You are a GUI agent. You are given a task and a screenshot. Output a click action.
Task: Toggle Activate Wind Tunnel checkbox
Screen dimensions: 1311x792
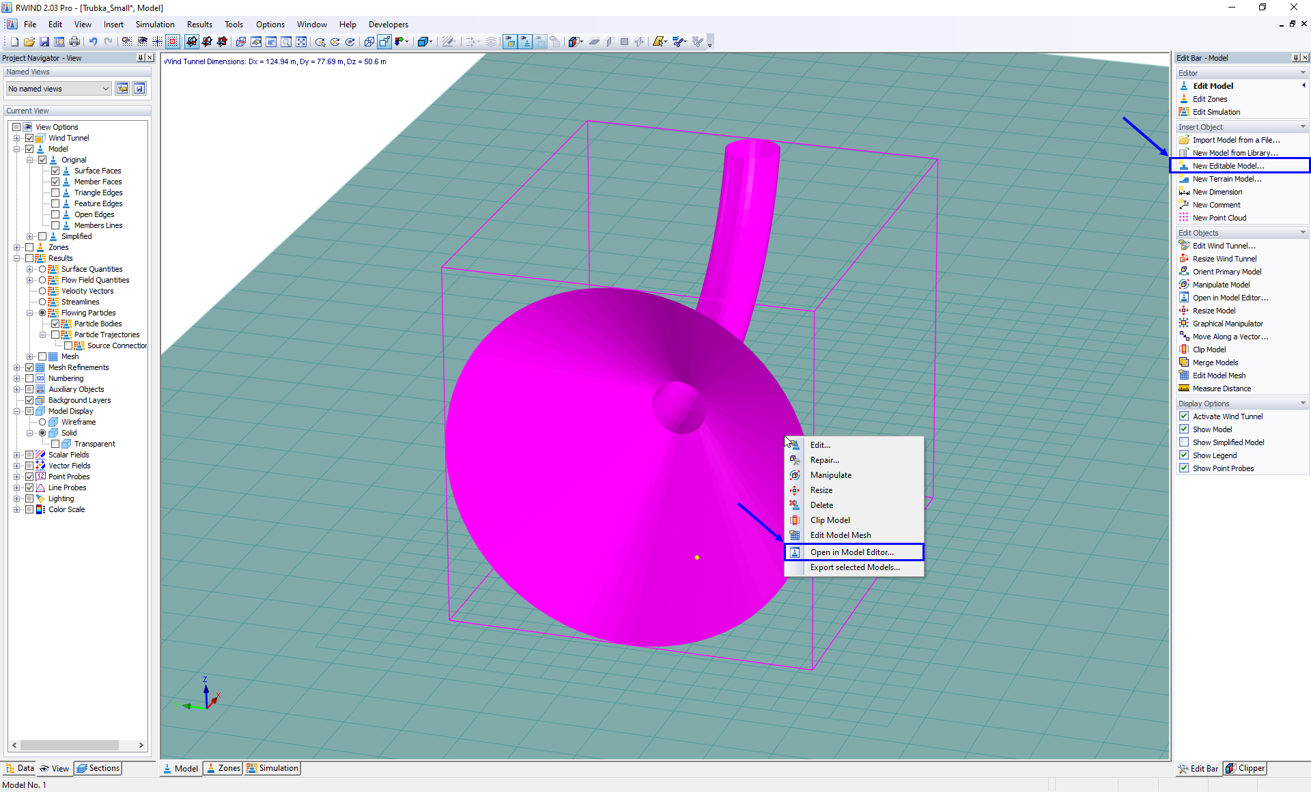point(1183,416)
